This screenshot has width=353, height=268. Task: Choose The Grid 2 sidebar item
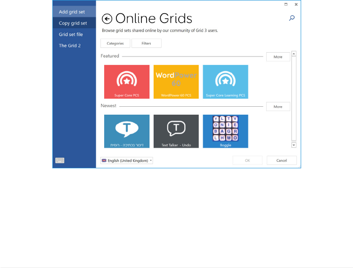(x=74, y=46)
